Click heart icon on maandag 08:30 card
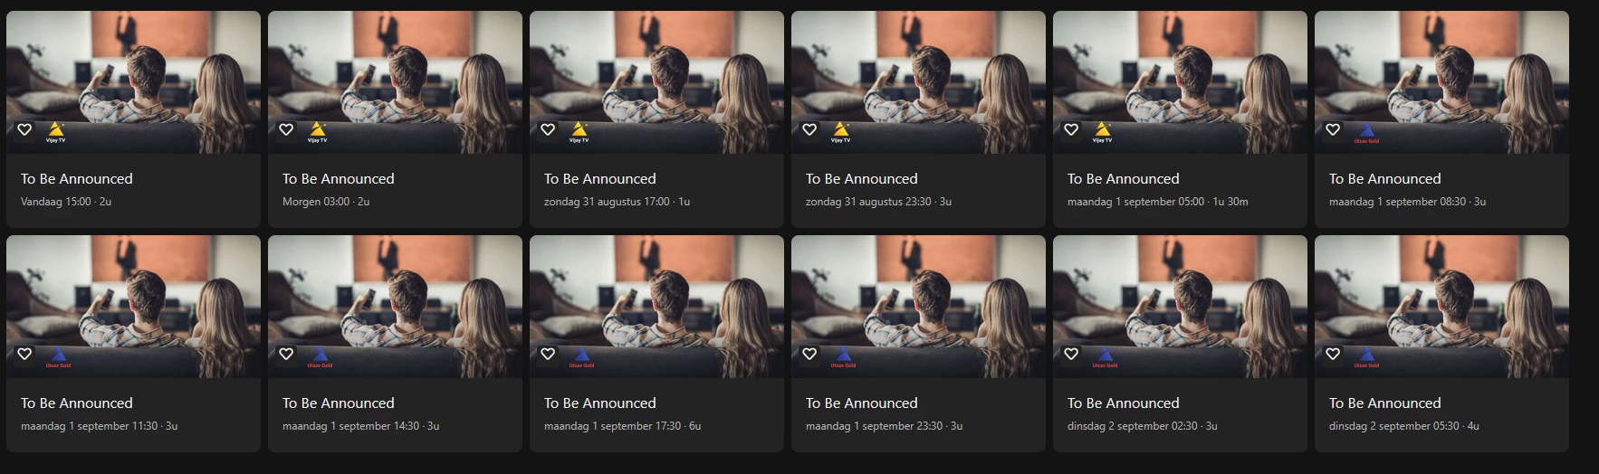The image size is (1599, 474). pyautogui.click(x=1333, y=129)
